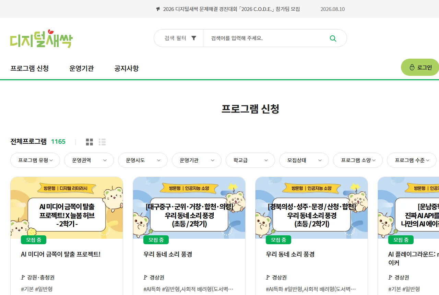Expand the 운영권역 dropdown

pos(89,160)
